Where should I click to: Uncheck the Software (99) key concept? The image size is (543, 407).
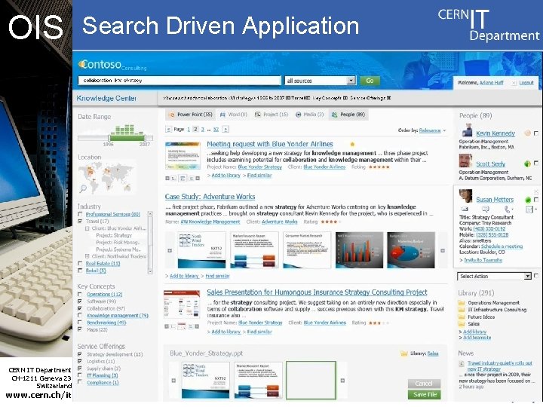coord(80,301)
